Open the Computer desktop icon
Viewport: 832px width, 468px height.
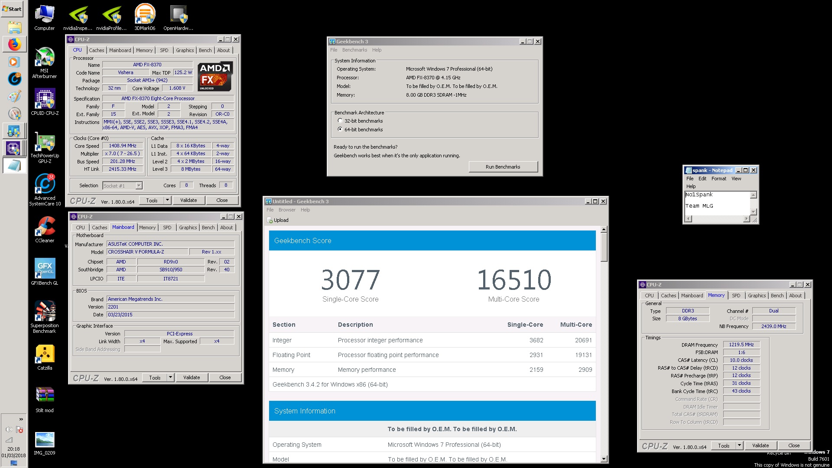(44, 18)
